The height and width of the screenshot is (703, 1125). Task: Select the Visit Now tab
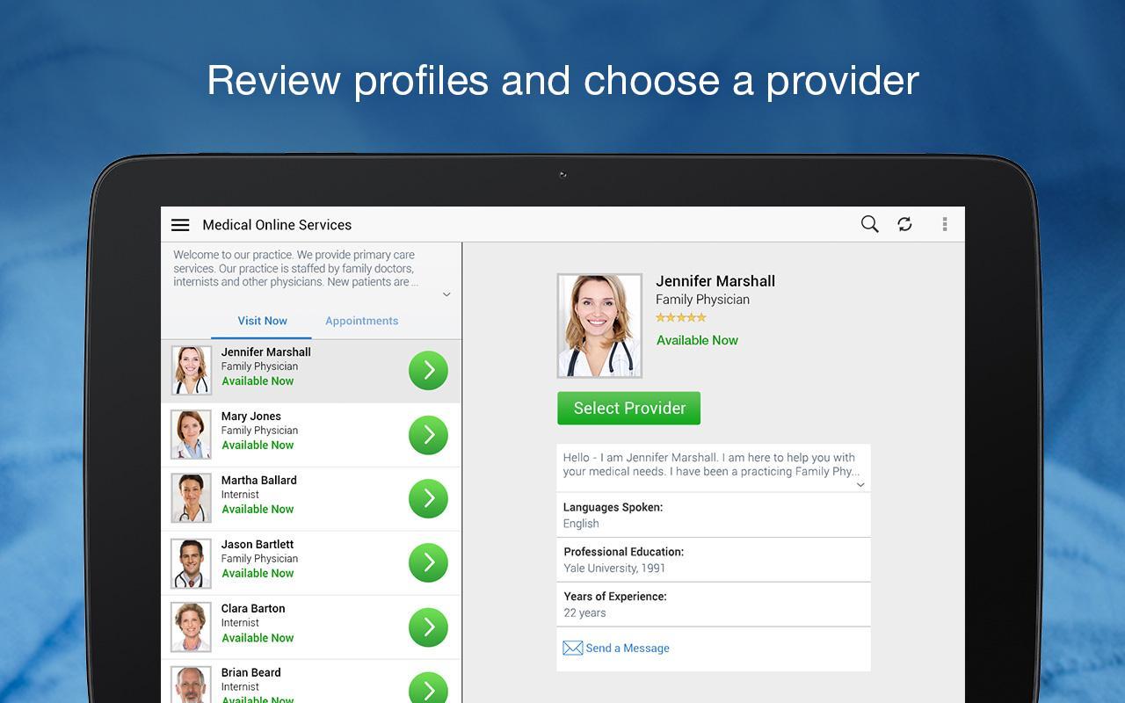point(262,321)
